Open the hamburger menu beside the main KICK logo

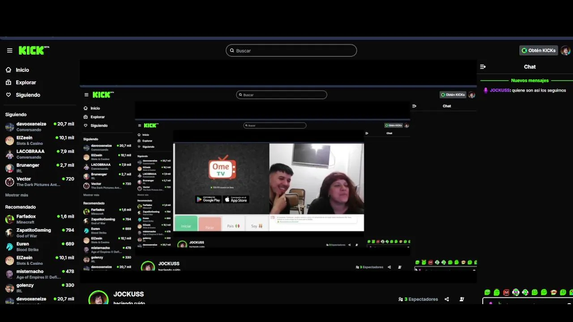[9, 51]
